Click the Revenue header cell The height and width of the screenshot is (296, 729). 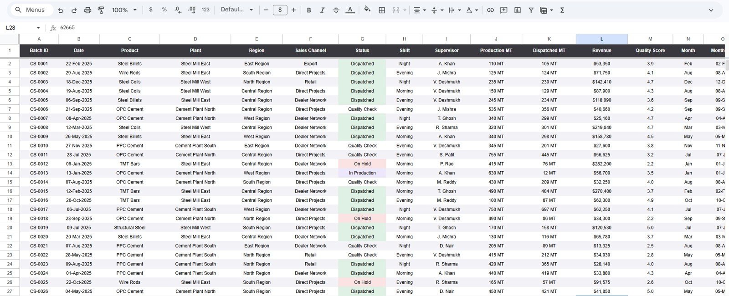click(602, 51)
